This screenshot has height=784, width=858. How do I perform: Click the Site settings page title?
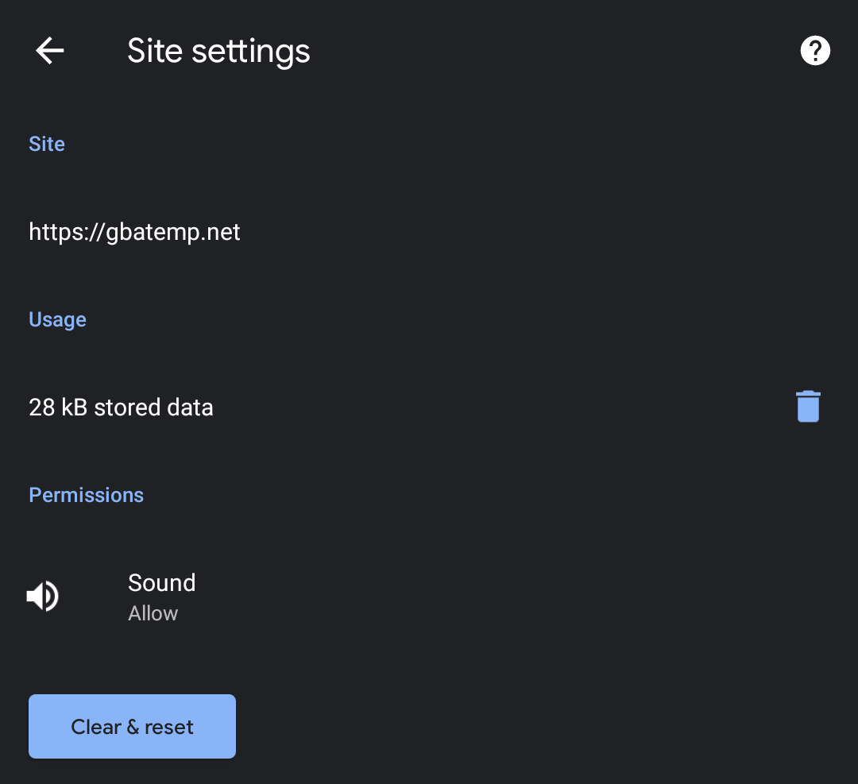pos(218,52)
